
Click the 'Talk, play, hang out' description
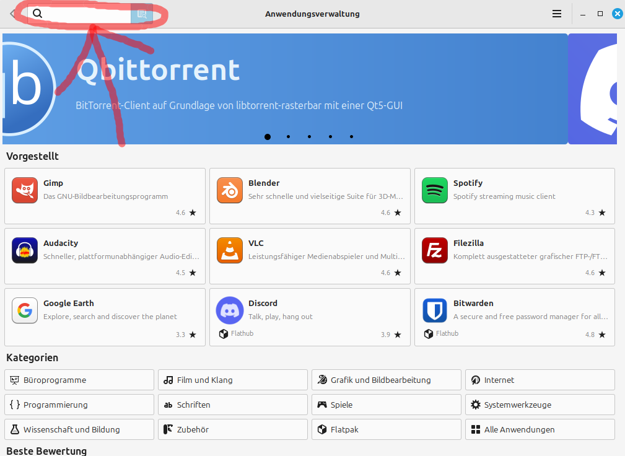280,317
